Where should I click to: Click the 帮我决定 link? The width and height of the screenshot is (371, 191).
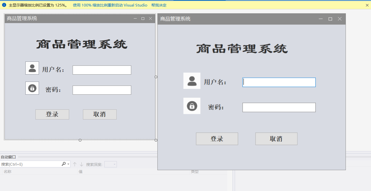pos(159,5)
